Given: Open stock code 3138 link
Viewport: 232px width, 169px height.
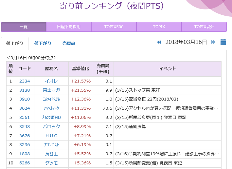Looking at the screenshot, I should [x=25, y=90].
